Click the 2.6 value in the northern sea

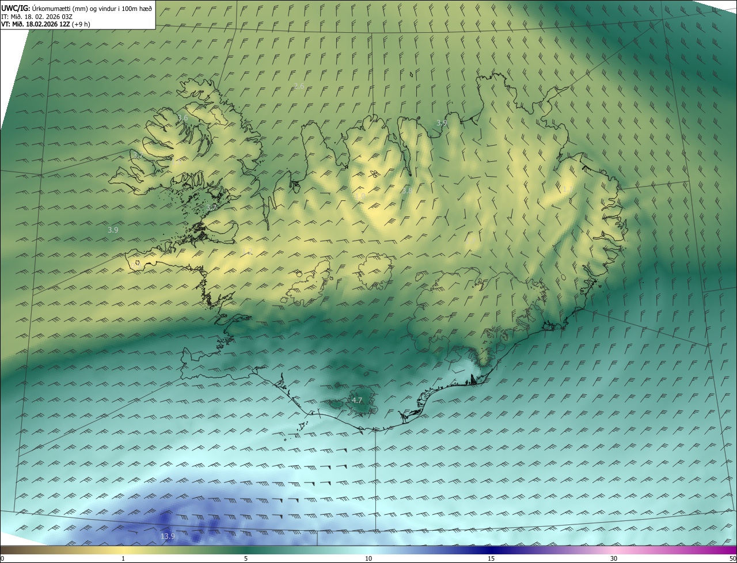(x=299, y=86)
